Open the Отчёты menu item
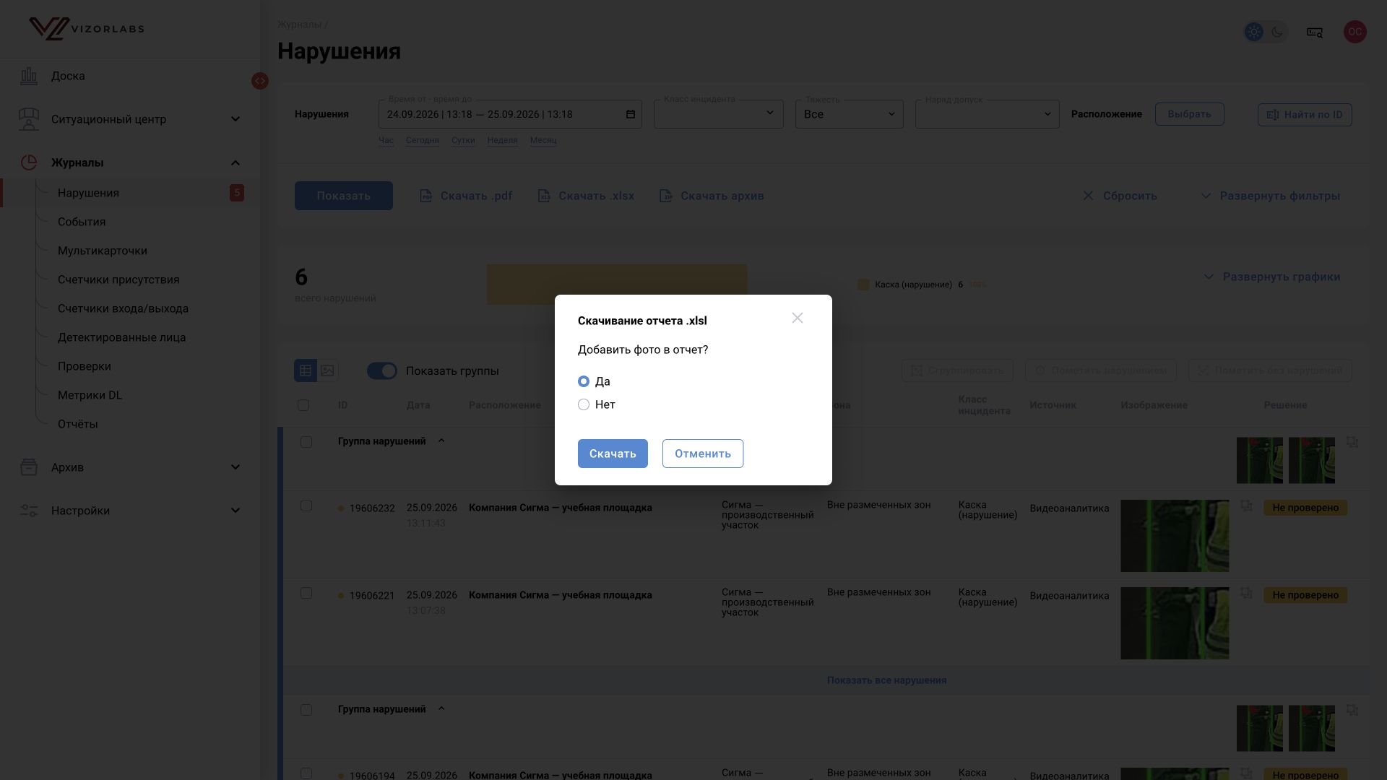The height and width of the screenshot is (780, 1387). pos(78,424)
